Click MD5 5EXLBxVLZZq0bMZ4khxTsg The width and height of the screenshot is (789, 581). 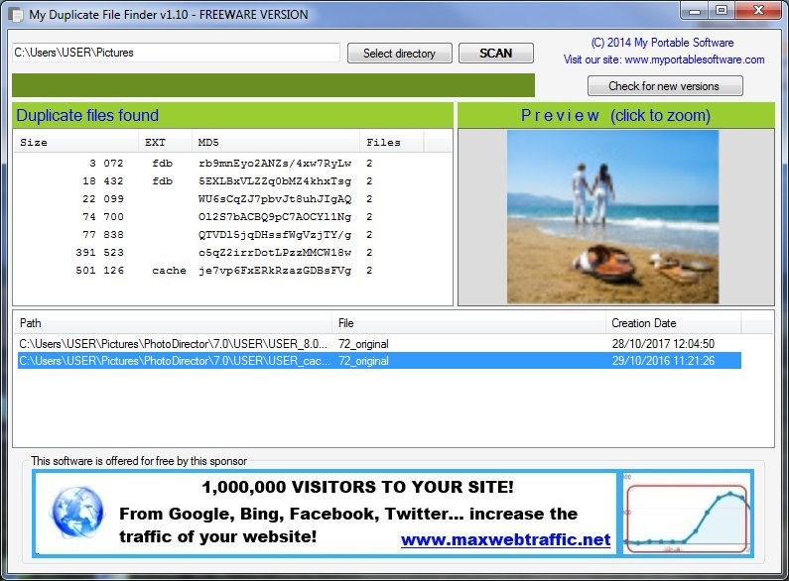click(x=275, y=180)
